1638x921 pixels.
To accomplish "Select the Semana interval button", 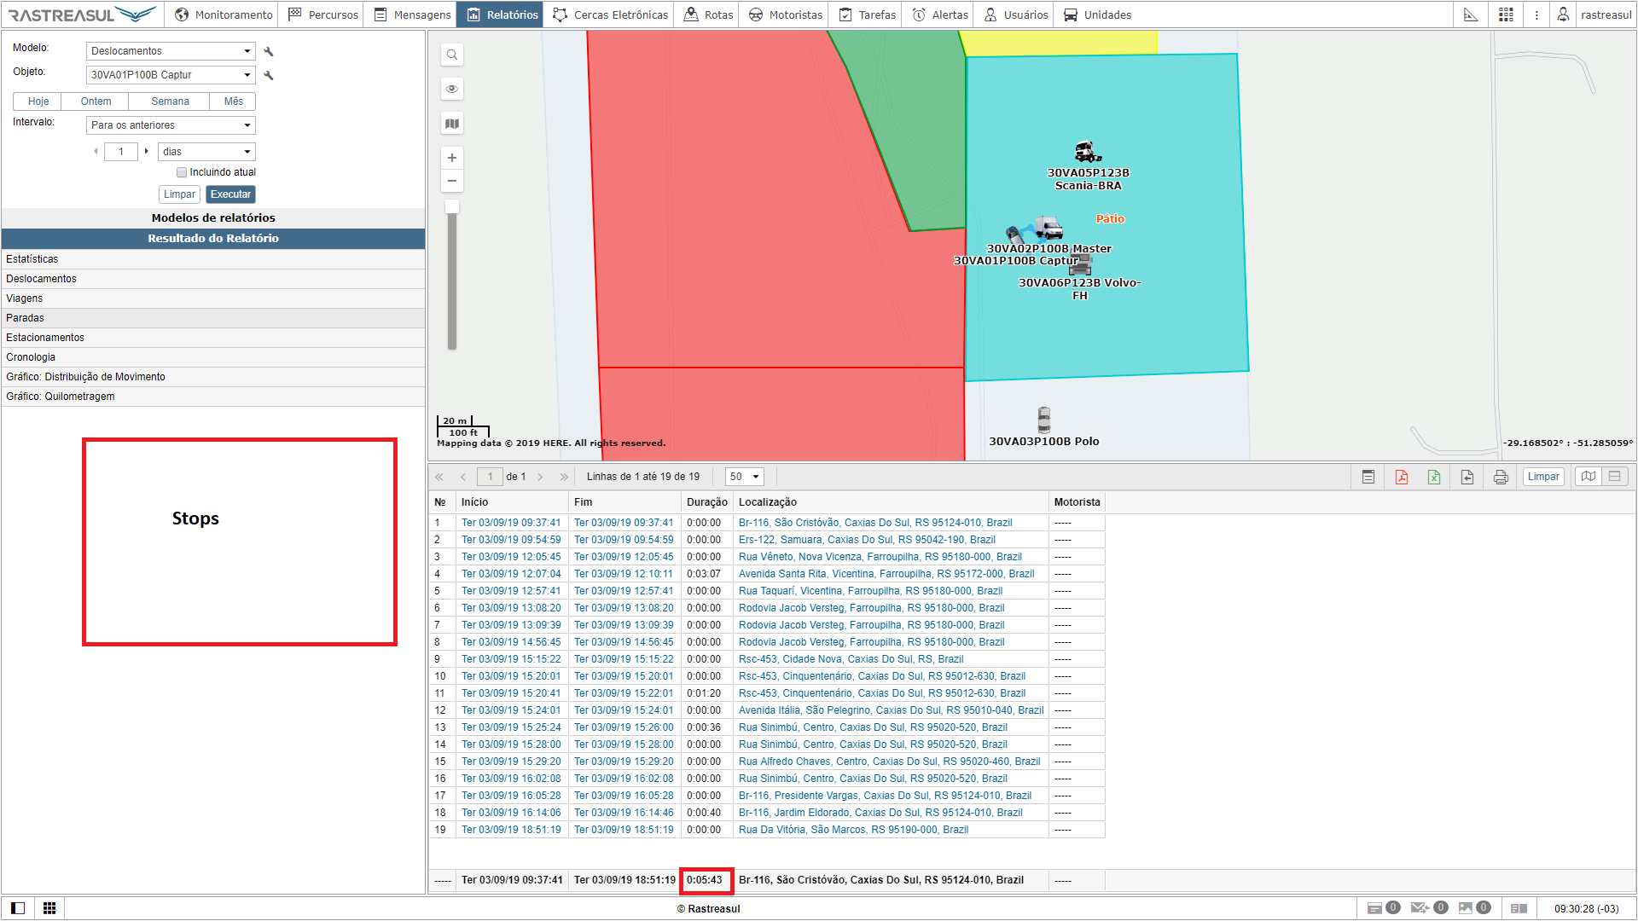I will pos(170,101).
